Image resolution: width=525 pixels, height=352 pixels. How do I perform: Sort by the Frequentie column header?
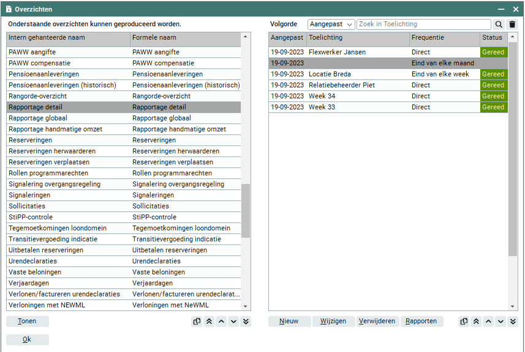[x=444, y=38]
